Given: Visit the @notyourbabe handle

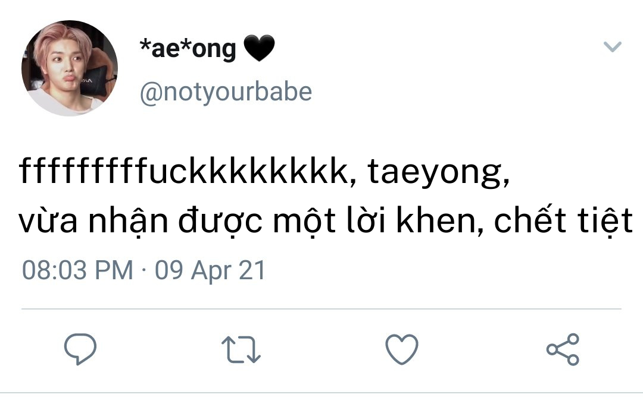Looking at the screenshot, I should [226, 91].
